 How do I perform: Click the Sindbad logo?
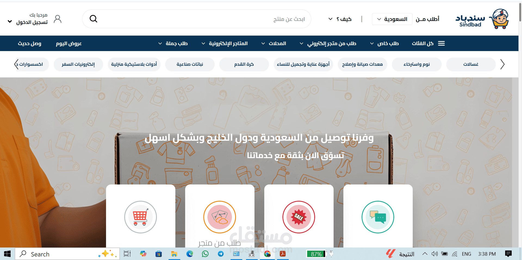[x=482, y=19]
